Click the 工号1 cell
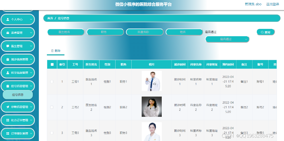This screenshot has height=141, width=284. point(75,82)
